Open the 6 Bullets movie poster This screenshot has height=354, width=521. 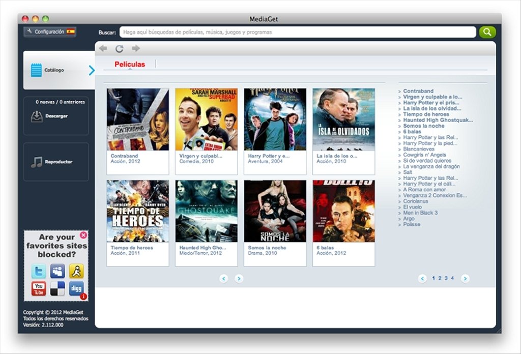coord(343,211)
